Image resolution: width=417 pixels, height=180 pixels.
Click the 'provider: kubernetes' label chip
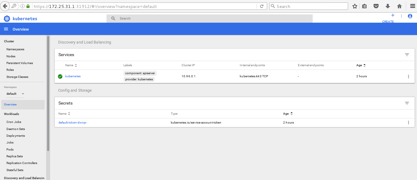pos(139,79)
